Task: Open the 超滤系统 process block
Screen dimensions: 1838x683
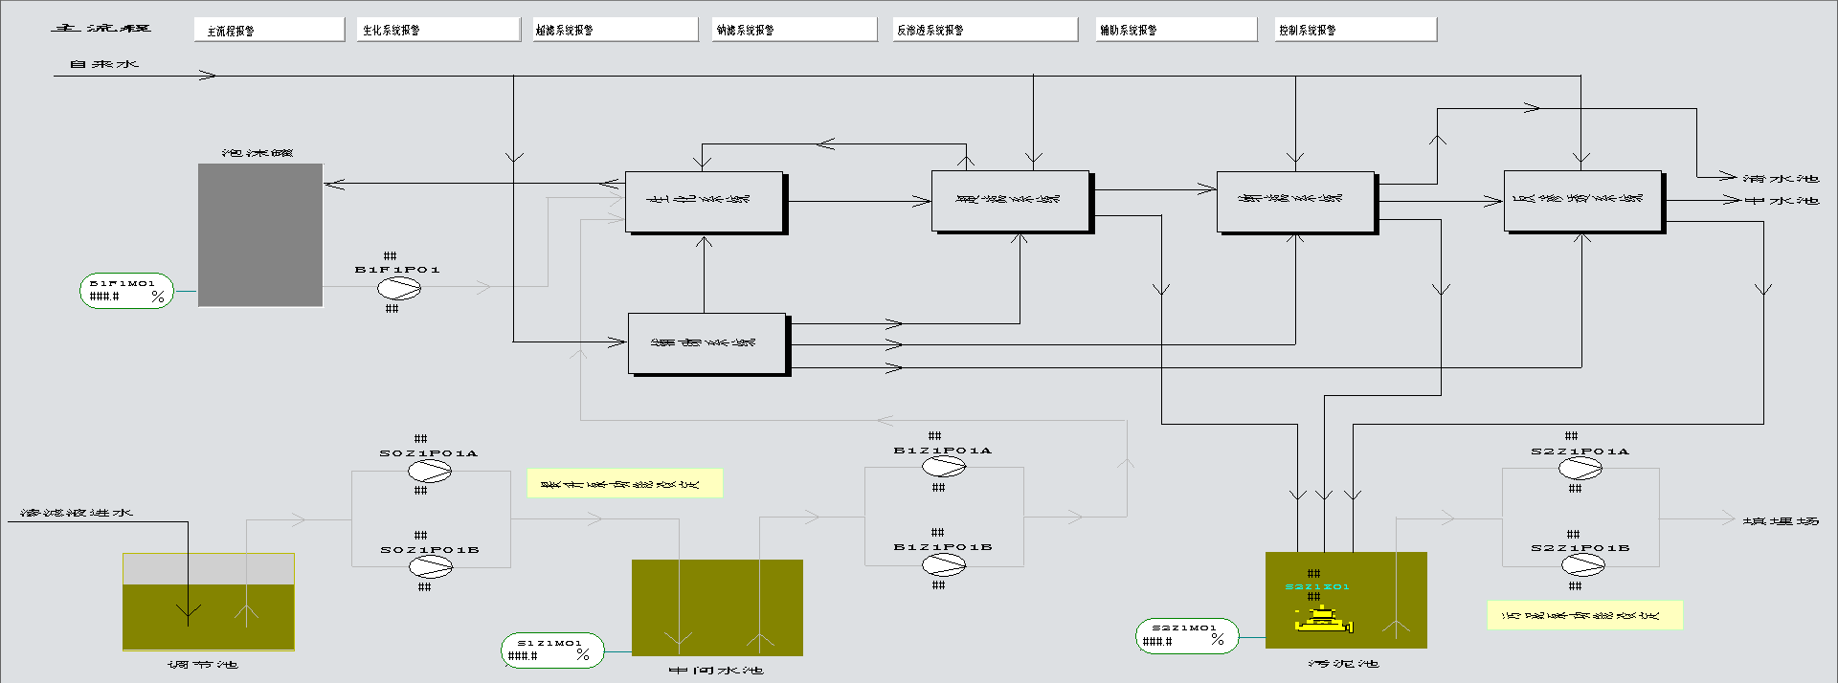Action: 1011,201
